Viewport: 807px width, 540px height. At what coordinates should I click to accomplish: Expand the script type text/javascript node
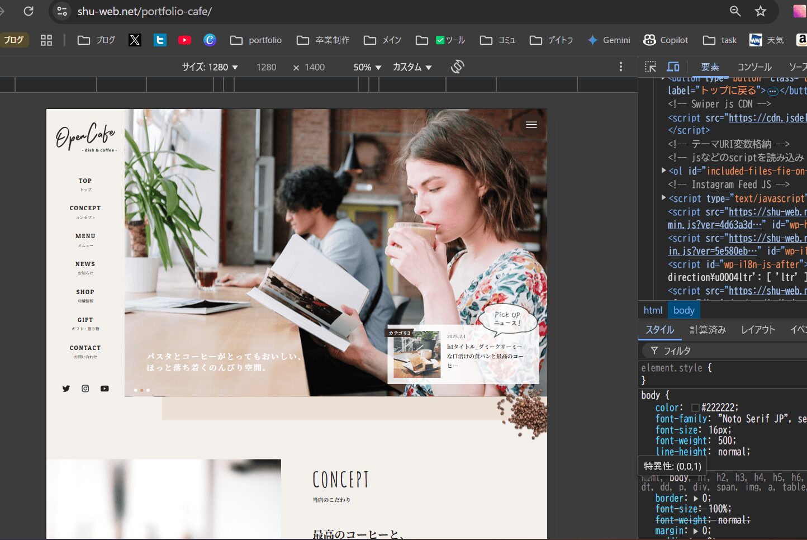tap(663, 198)
